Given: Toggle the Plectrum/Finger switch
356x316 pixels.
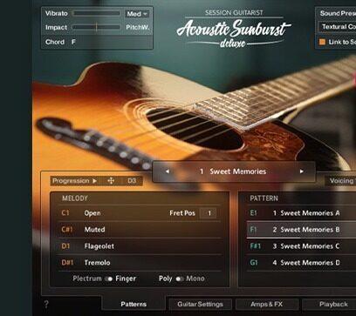Looking at the screenshot, I should pos(109,279).
